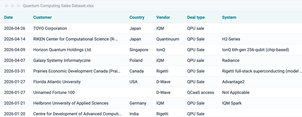This screenshot has width=302, height=117.
Task: Select the IQM Spark system cell
Action: [232, 103]
